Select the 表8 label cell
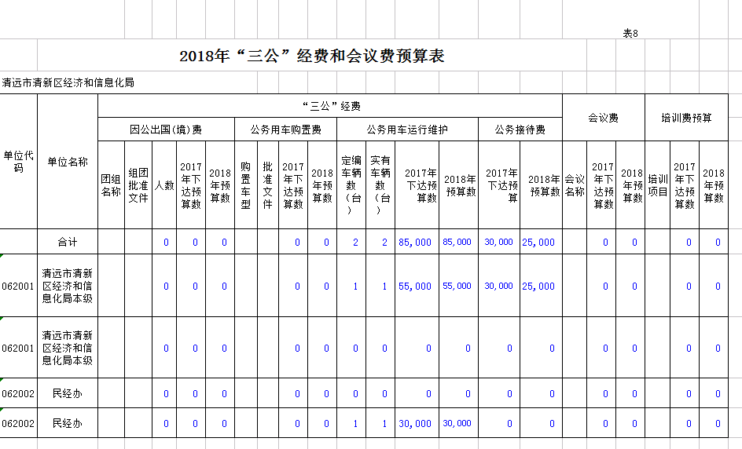The image size is (742, 449). (x=630, y=33)
